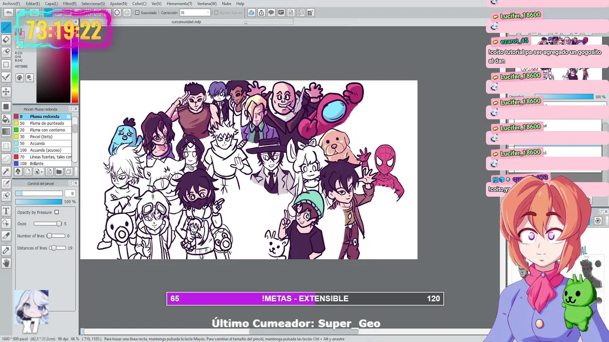Viewport: 609px width, 342px height.
Task: Click the duplicate brush icon
Action: click(69, 171)
